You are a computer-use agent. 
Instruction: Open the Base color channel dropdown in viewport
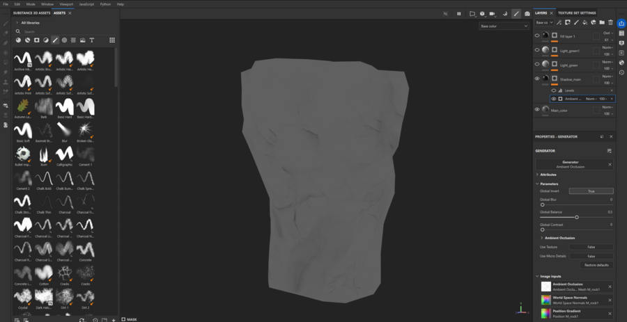point(504,26)
